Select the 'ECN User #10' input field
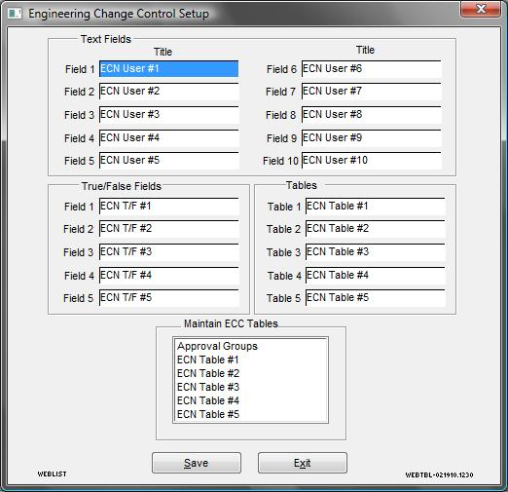508x492 pixels. point(372,161)
